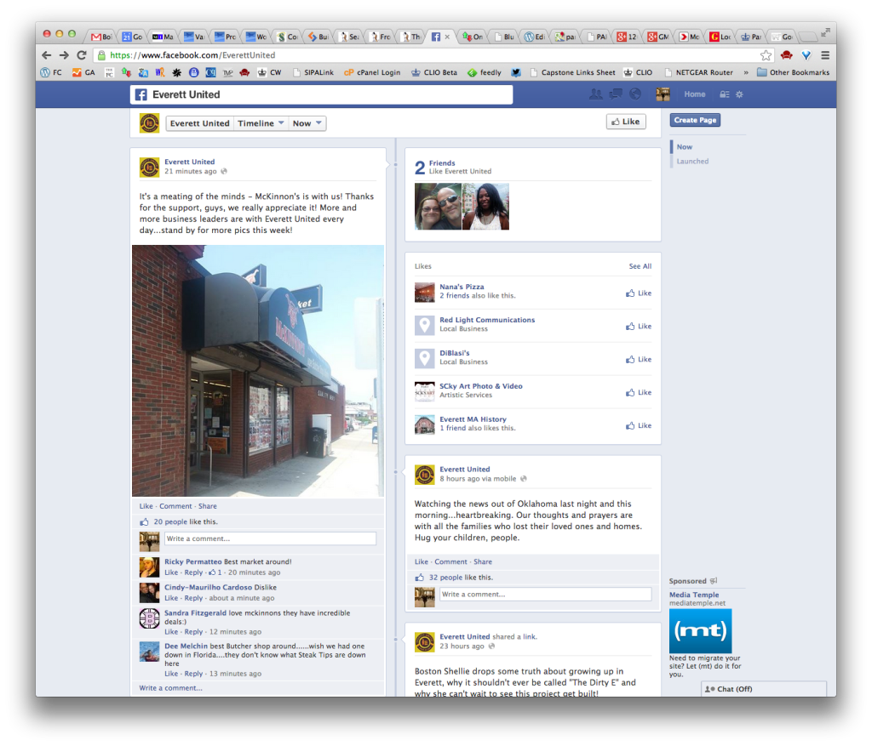Click the Everett United logo beside Timeline
This screenshot has height=746, width=872.
click(149, 122)
